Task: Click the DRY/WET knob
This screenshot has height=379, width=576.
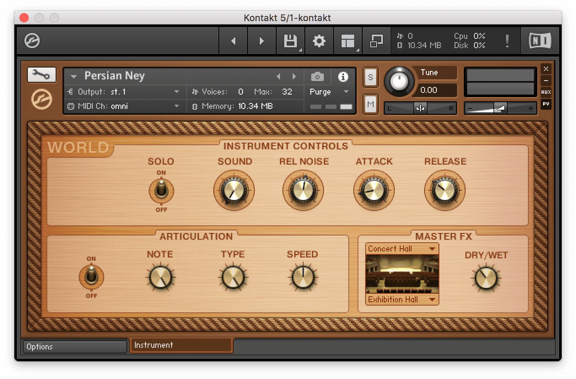Action: coord(486,278)
